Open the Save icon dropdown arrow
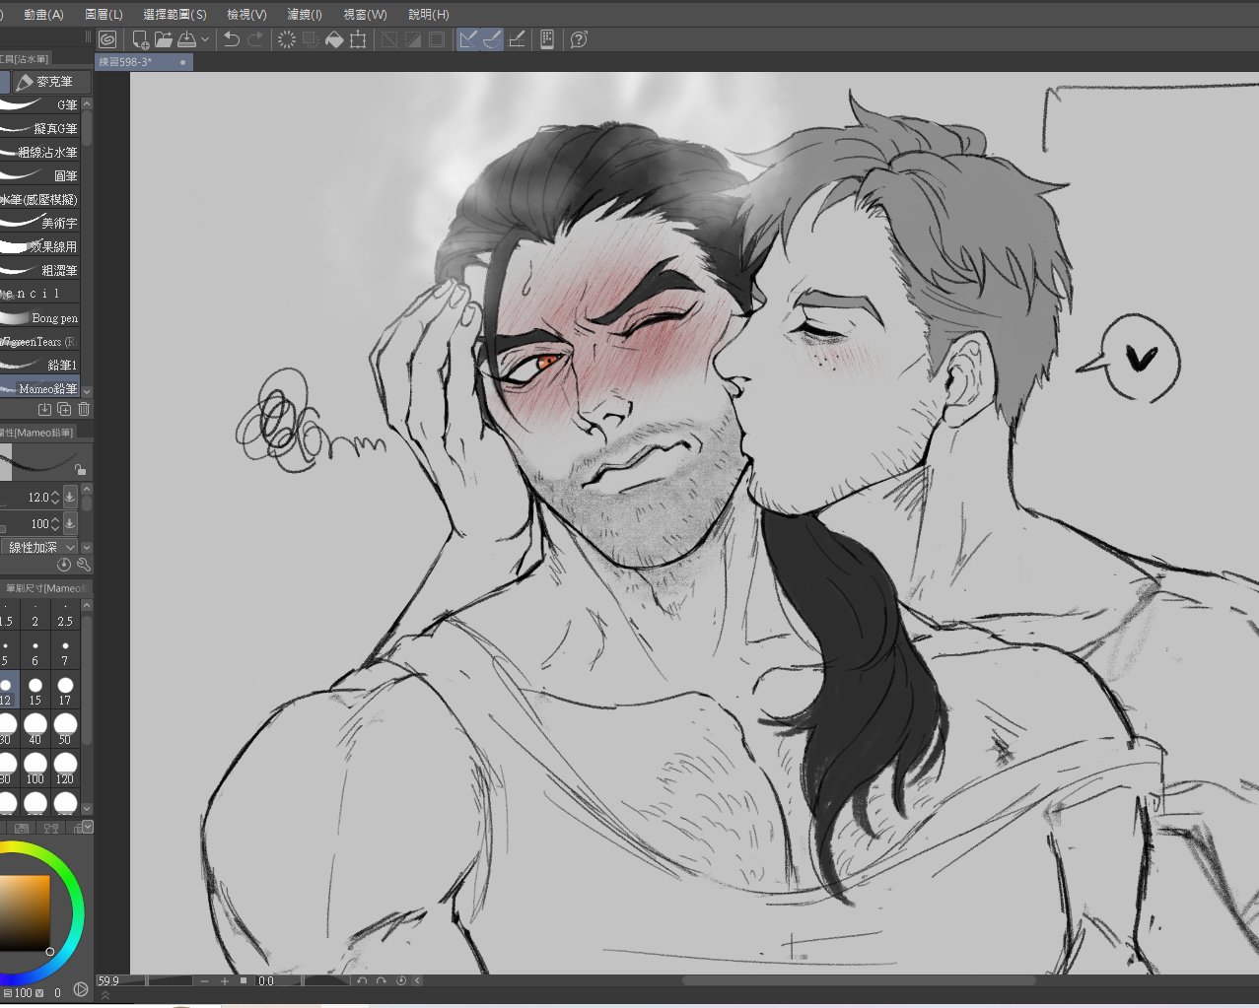The height and width of the screenshot is (1008, 1259). pyautogui.click(x=205, y=39)
